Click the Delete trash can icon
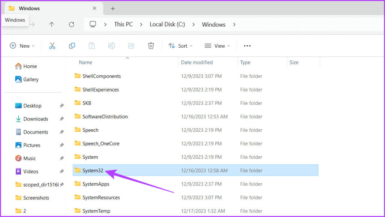This screenshot has height=217, width=385. (x=151, y=46)
